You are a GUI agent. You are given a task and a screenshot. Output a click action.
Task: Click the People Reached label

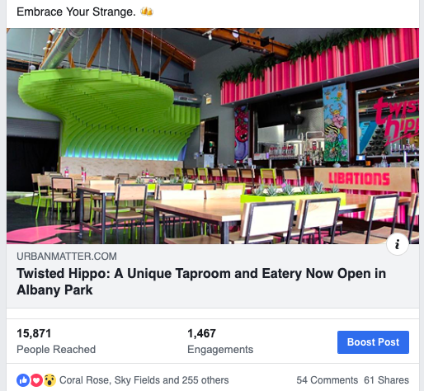56,350
